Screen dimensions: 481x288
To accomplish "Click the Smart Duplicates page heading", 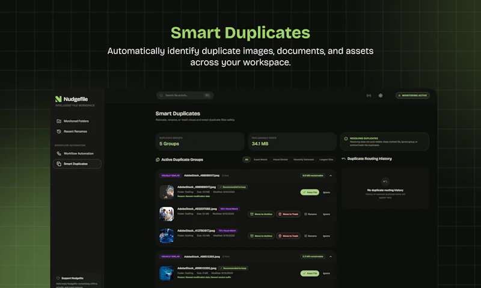I will pos(177,114).
